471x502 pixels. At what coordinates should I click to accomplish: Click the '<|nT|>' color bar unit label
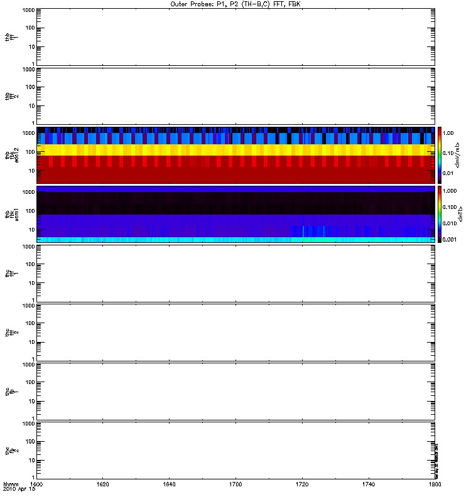click(x=460, y=215)
